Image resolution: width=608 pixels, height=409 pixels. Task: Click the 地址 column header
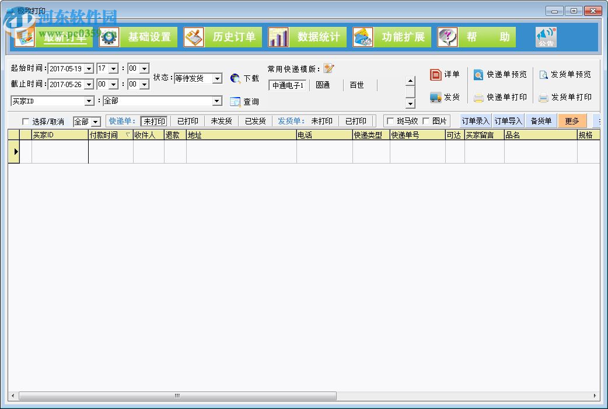(241, 135)
